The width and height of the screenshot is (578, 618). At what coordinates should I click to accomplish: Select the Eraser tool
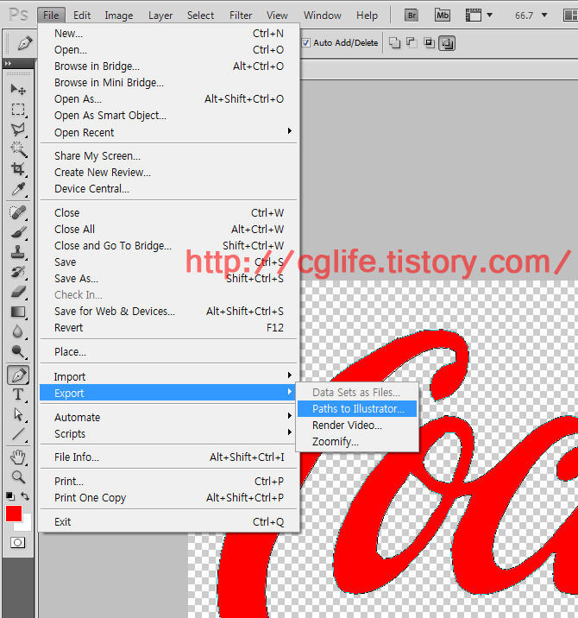(x=18, y=292)
